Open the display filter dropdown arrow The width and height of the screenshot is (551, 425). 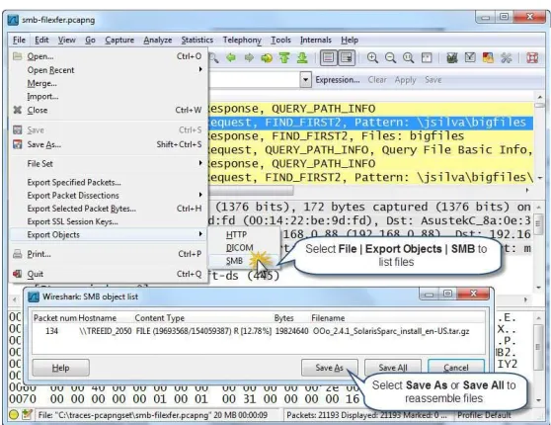tap(306, 80)
